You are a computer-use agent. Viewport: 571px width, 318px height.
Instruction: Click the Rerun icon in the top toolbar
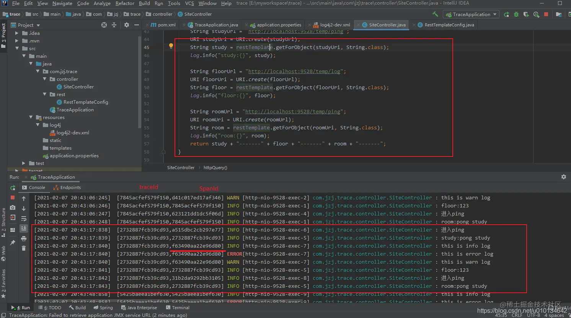[506, 14]
